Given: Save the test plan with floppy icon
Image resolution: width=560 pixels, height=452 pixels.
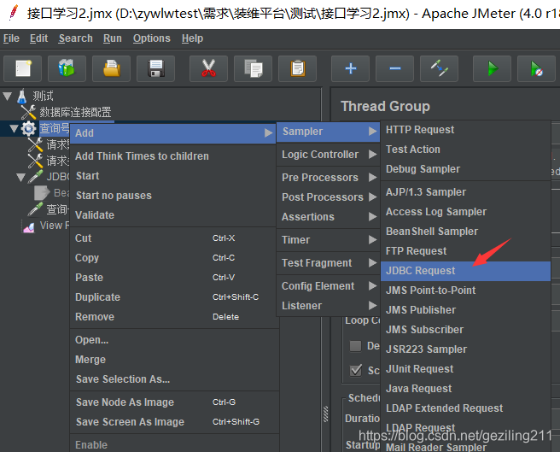Looking at the screenshot, I should click(155, 68).
